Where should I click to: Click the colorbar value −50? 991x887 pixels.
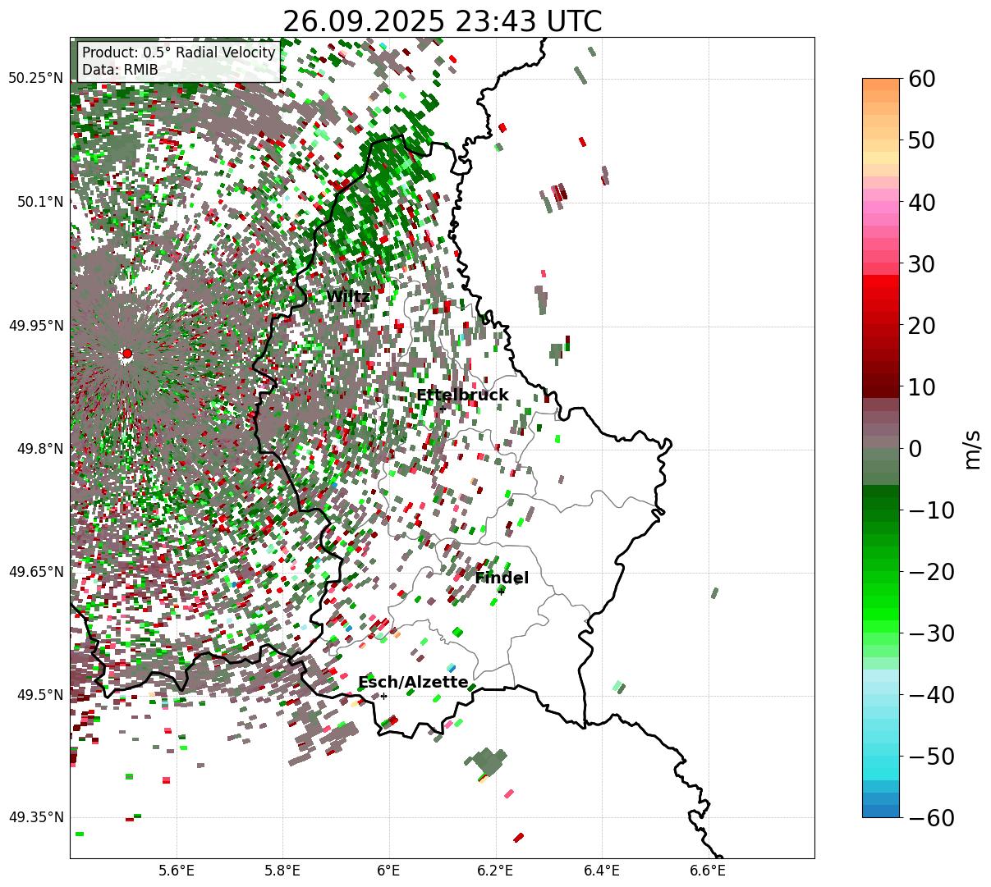(930, 757)
